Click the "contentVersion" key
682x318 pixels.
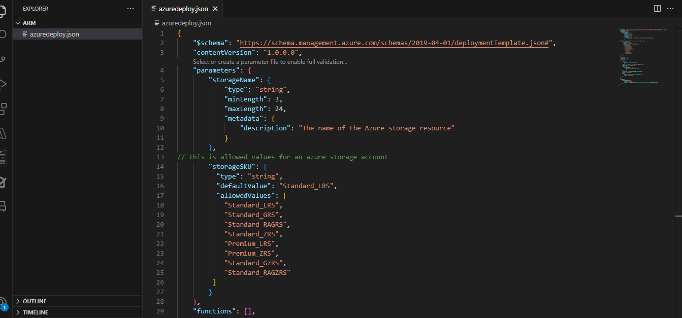[x=224, y=53]
